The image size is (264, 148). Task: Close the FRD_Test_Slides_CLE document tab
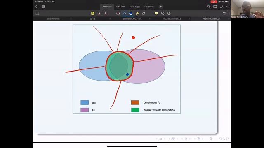(189, 19)
